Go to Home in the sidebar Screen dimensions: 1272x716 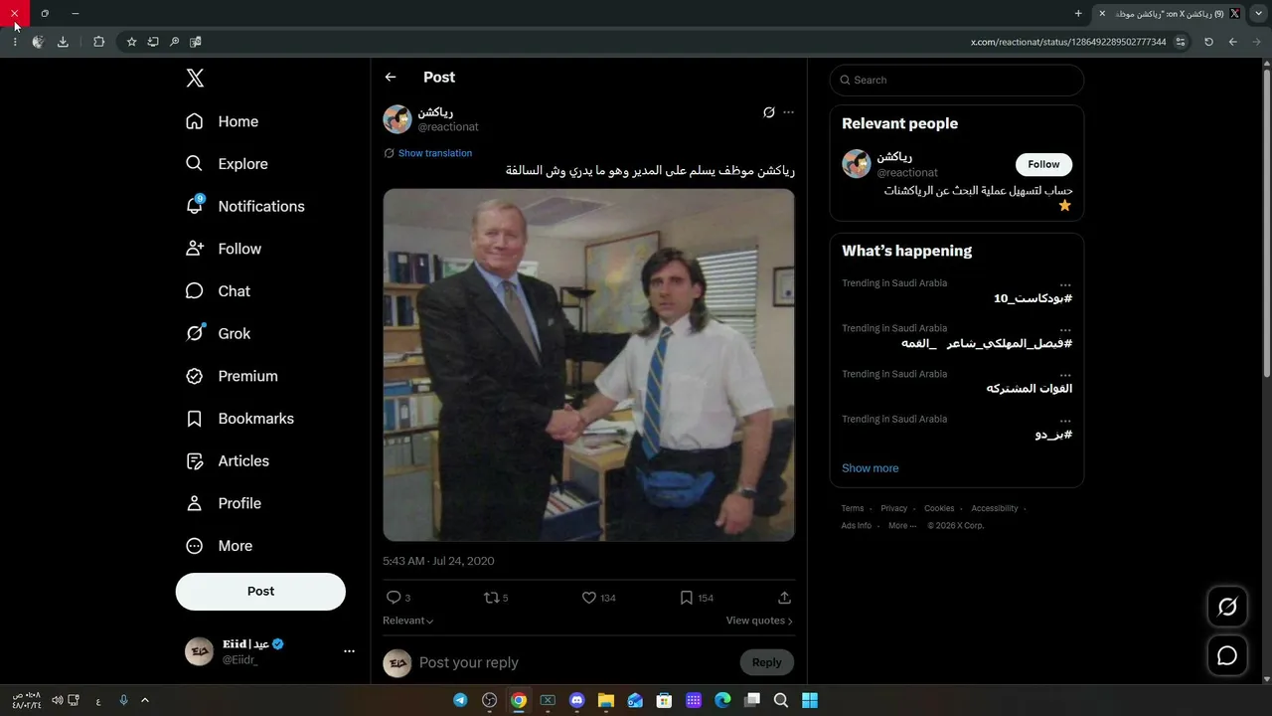(222, 121)
